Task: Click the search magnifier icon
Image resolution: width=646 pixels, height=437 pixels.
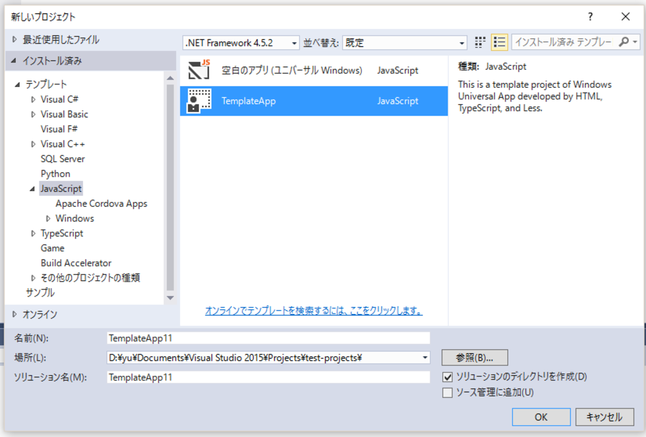Action: click(624, 42)
